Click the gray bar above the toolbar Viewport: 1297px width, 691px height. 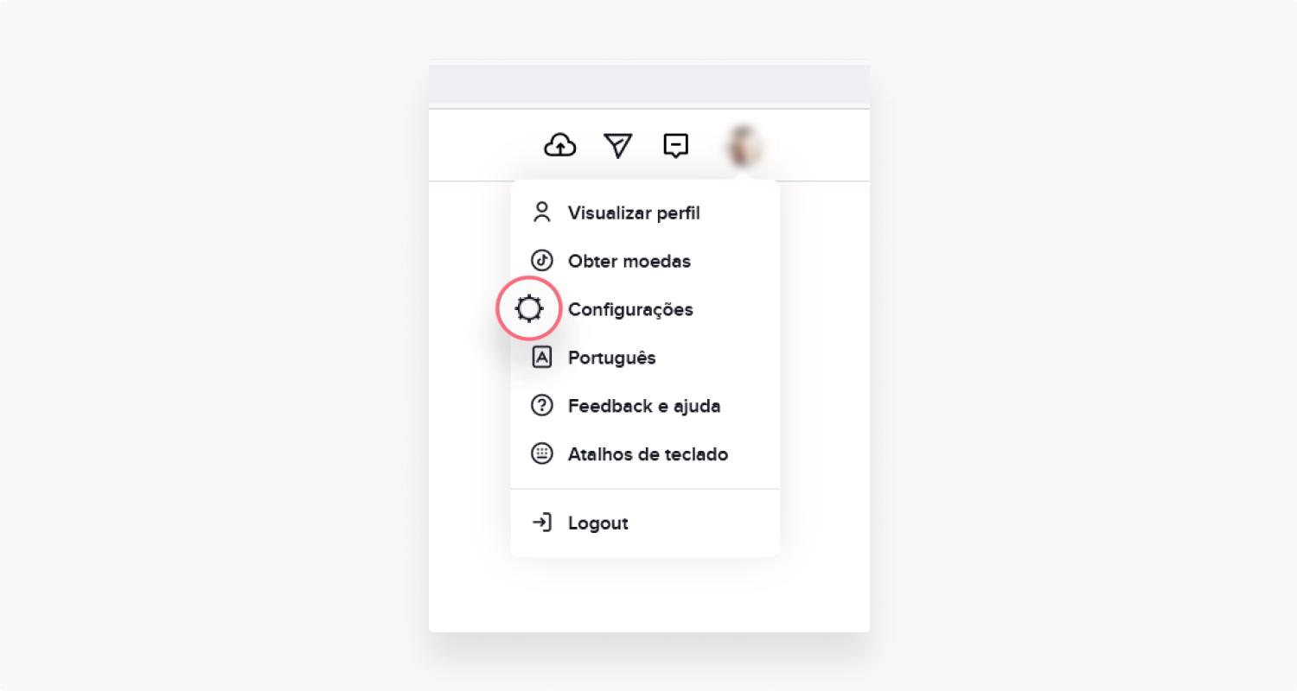[x=649, y=84]
